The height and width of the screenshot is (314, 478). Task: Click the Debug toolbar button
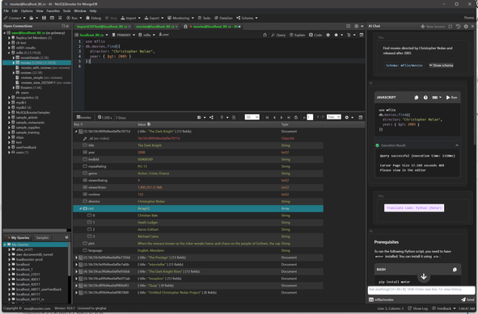93,18
